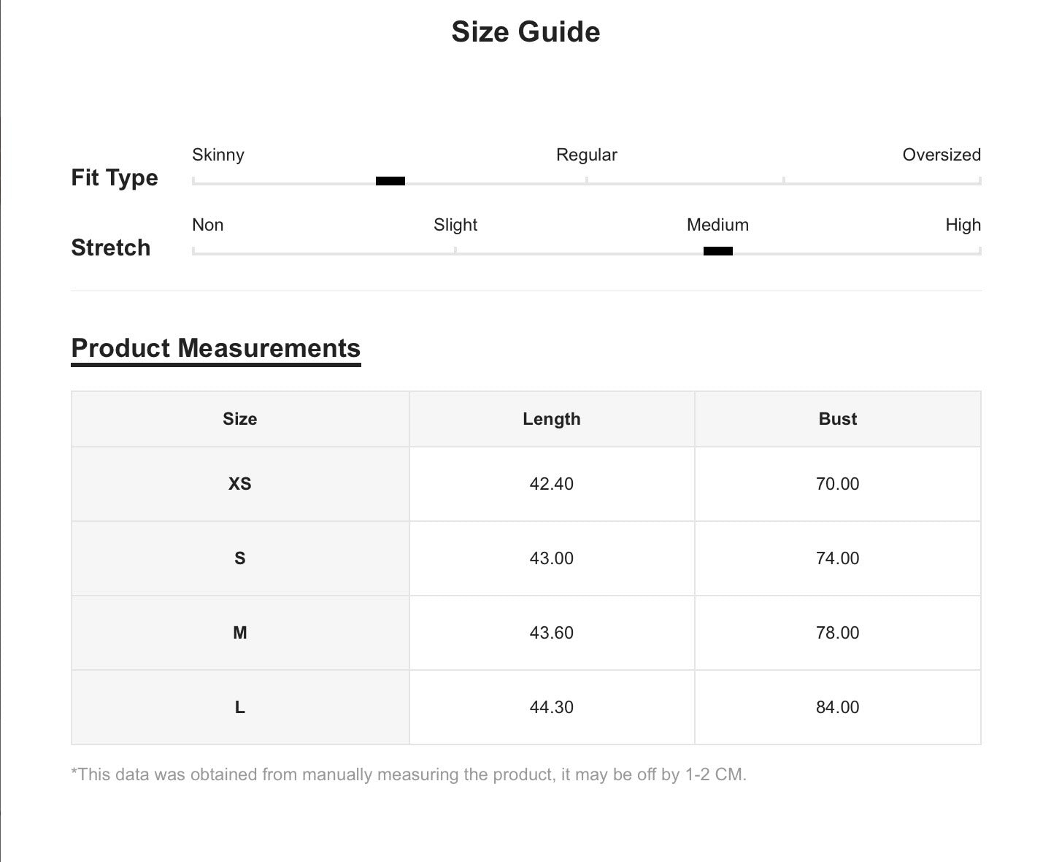Click the Size column header
Viewport: 1051px width, 862px height.
pos(240,419)
